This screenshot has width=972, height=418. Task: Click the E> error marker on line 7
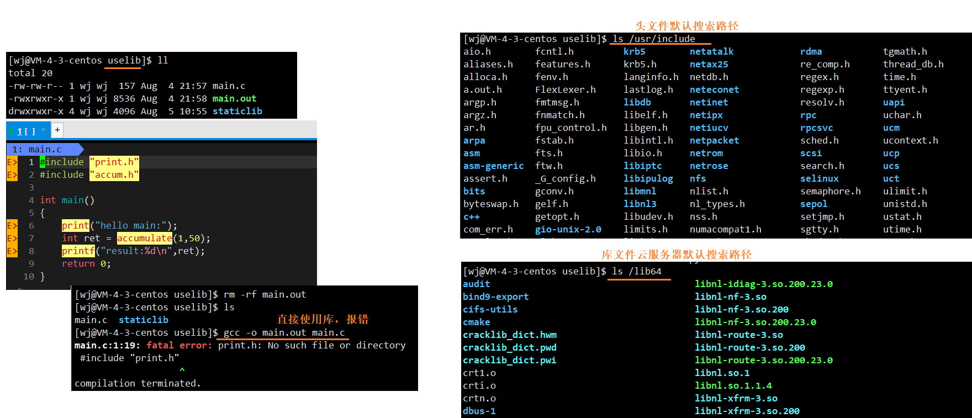click(12, 238)
